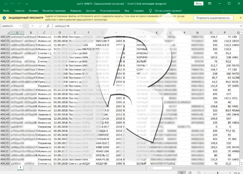Select row header 406340
This screenshot has height=174, width=243.
click(x=5, y=82)
